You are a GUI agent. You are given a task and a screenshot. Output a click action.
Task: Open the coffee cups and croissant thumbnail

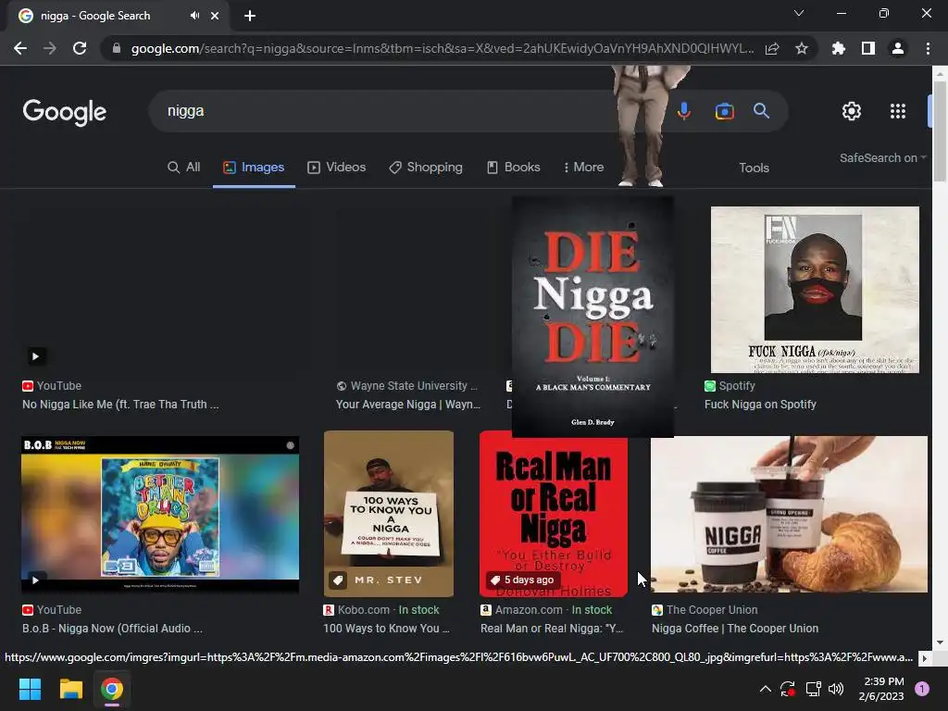(x=789, y=514)
